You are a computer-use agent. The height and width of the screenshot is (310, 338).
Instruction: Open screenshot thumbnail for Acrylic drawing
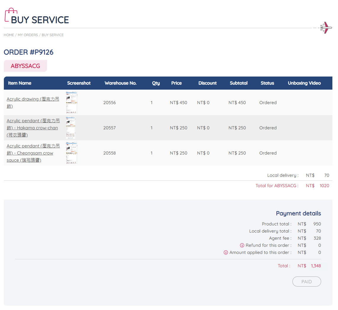click(x=71, y=103)
